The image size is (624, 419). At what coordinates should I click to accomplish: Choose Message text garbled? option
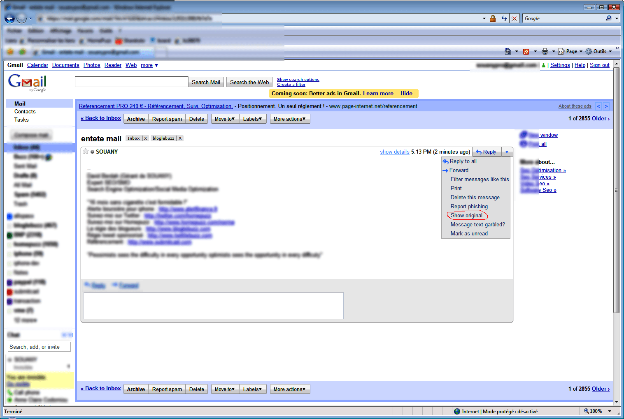click(477, 225)
